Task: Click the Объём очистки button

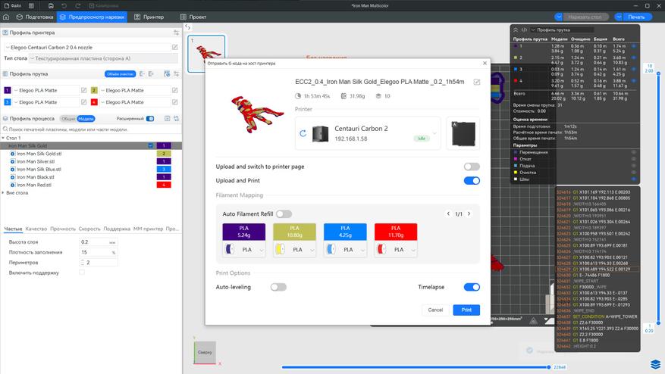Action: [120, 73]
